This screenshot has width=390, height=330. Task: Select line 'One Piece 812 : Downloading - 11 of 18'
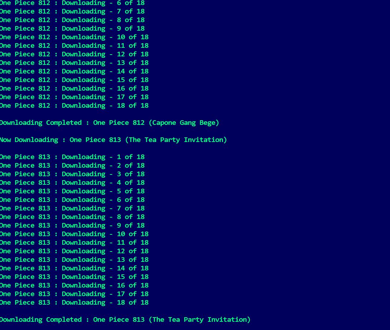[x=74, y=46]
